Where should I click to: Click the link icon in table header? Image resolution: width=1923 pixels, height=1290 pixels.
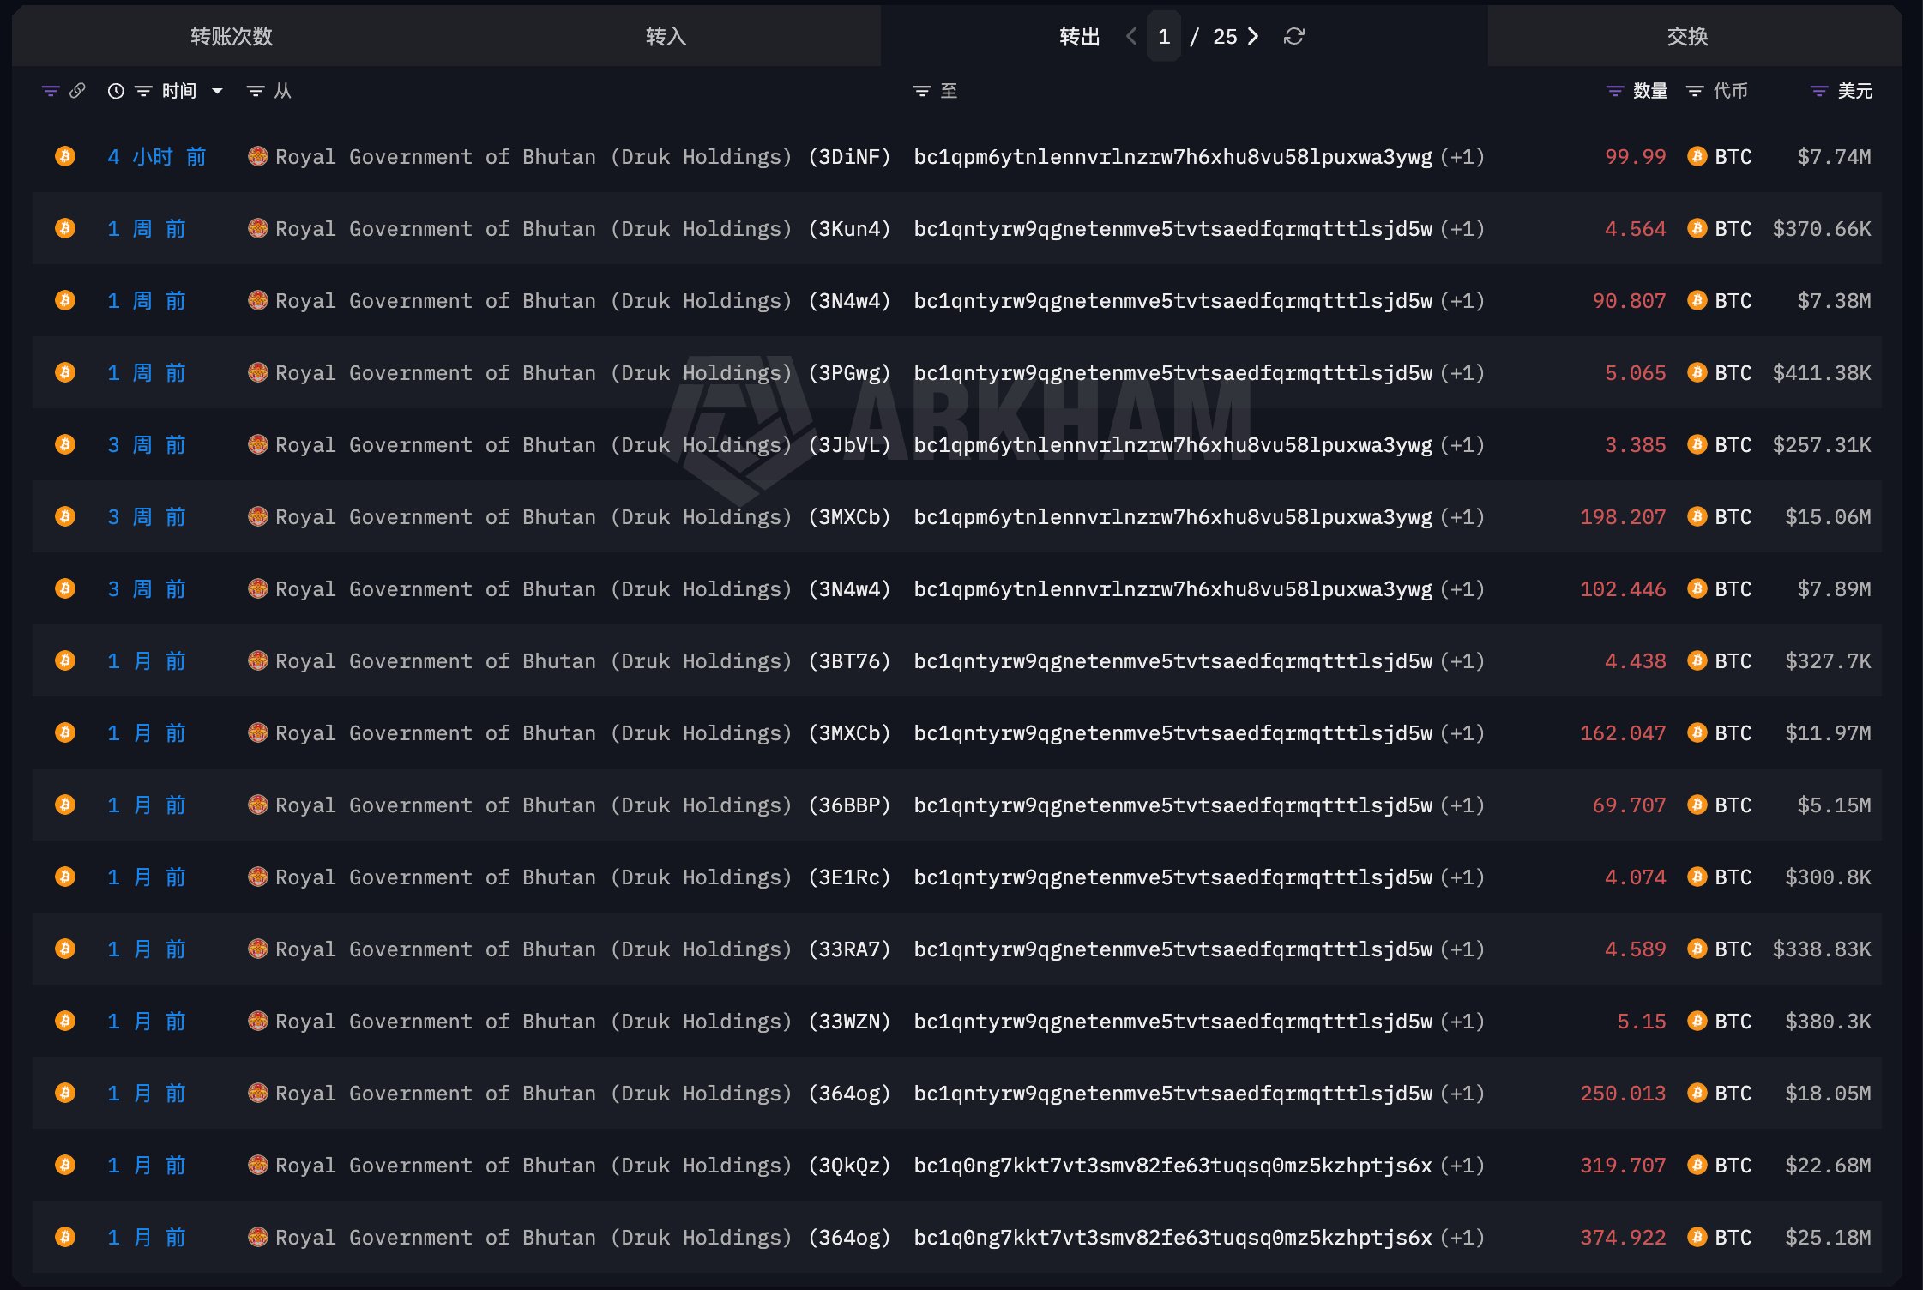coord(77,91)
